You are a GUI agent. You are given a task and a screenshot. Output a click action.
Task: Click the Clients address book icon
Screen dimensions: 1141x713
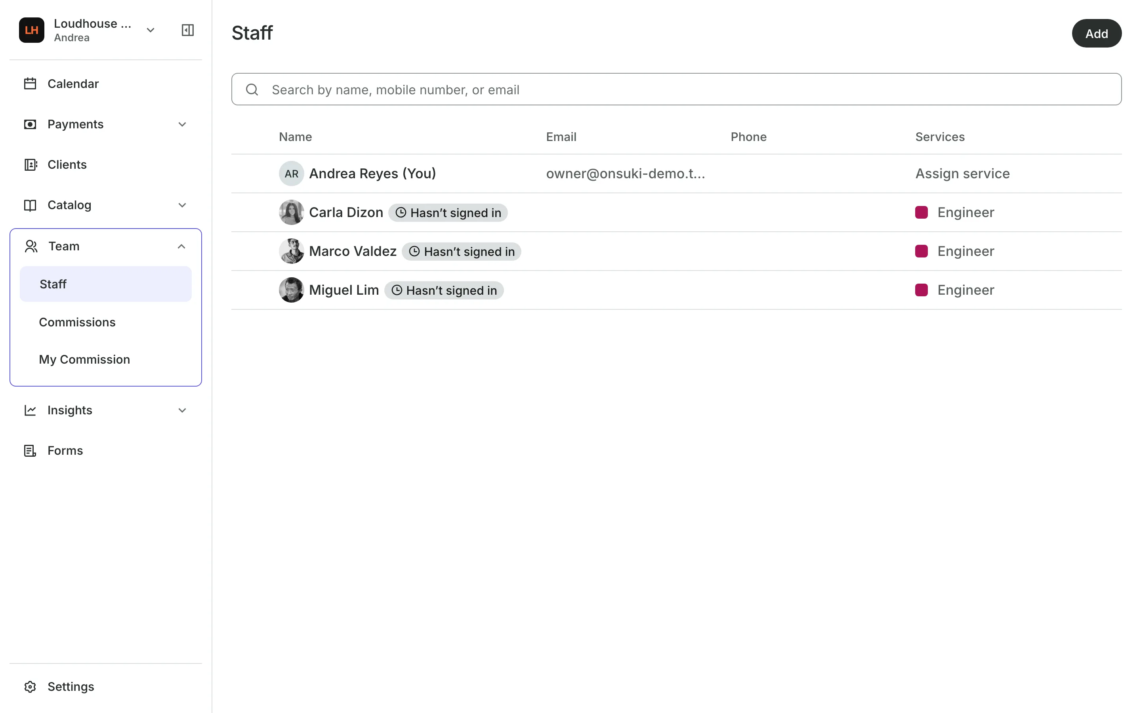[30, 164]
